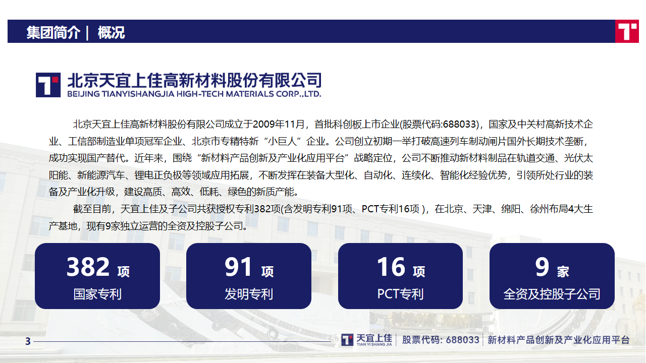Click the 382 项 statistic number
Image resolution: width=646 pixels, height=363 pixels.
(98, 267)
